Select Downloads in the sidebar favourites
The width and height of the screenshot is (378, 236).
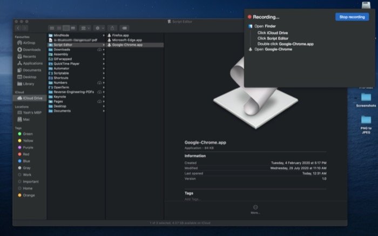tap(29, 50)
